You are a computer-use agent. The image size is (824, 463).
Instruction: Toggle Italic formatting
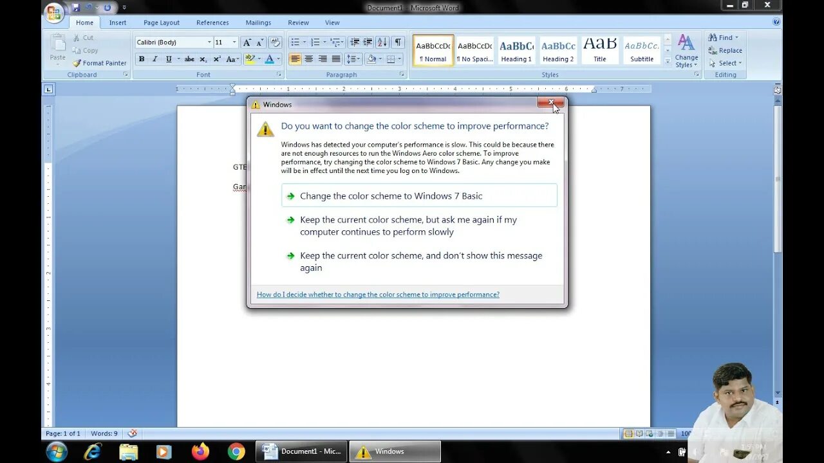click(154, 59)
